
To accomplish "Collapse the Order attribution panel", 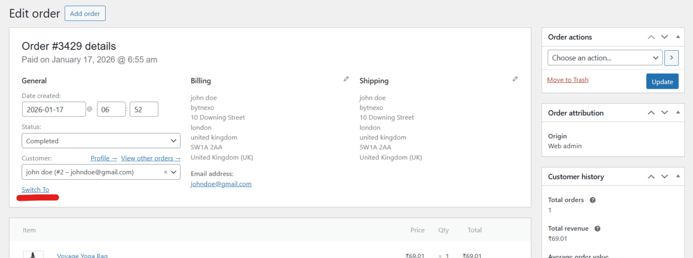I will [677, 113].
